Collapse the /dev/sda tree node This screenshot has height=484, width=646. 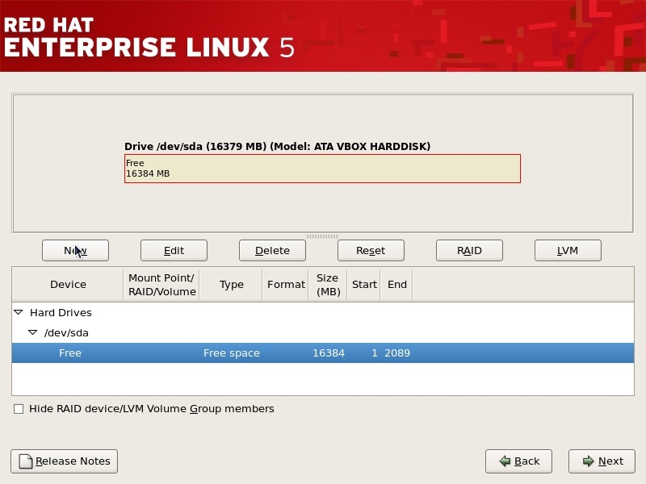click(32, 332)
